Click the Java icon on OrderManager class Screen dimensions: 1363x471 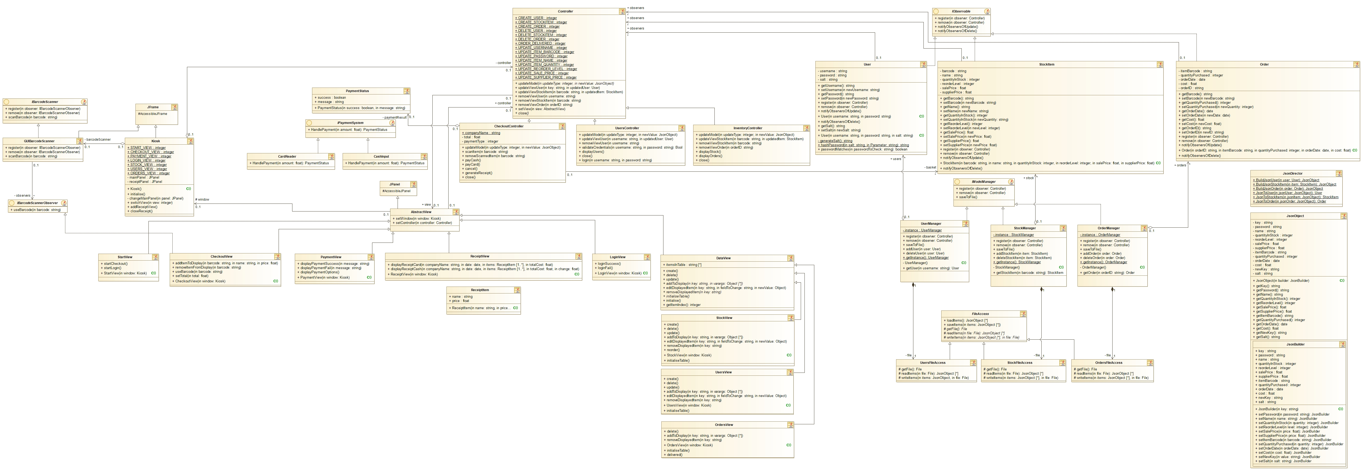click(1144, 228)
